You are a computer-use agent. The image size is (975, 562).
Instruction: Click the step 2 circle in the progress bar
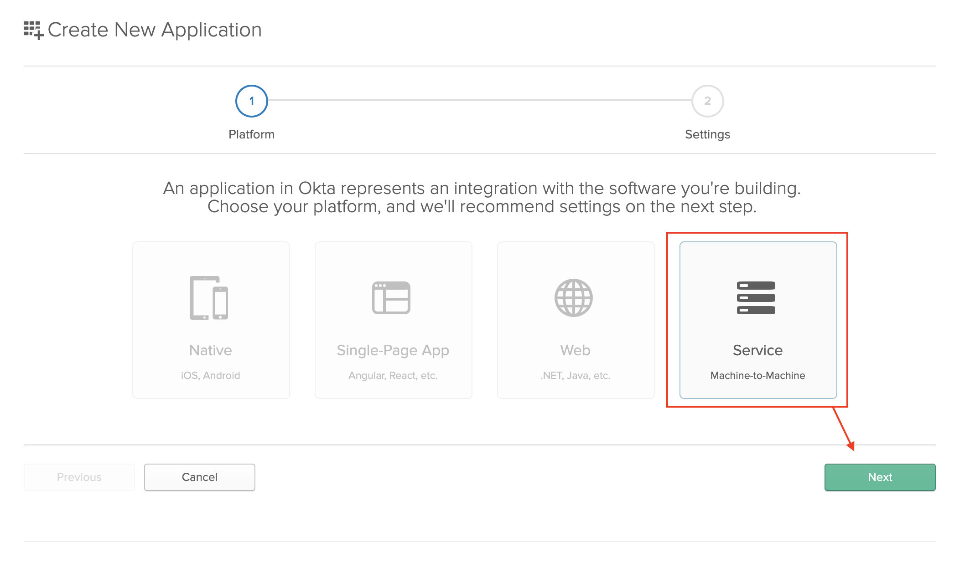pos(707,101)
